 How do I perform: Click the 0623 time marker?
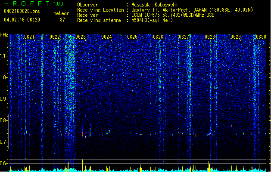(x=81, y=37)
